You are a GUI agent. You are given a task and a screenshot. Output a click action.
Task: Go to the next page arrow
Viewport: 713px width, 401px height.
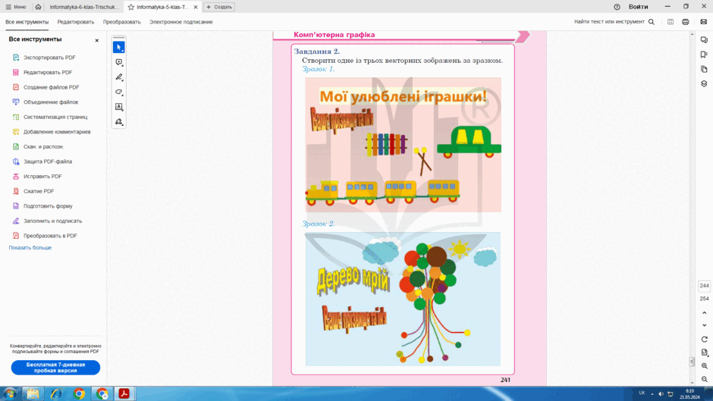[705, 325]
